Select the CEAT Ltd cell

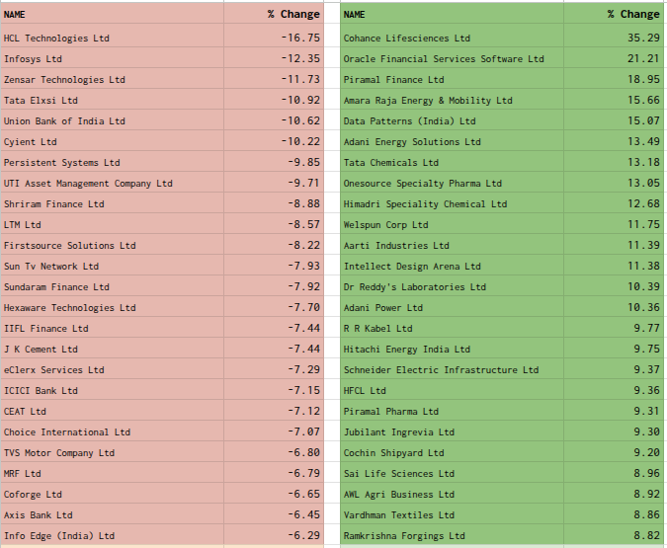(112, 411)
